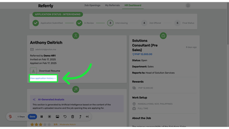
Task: Click applicant email adeitrich@proton.me
Action: (x=45, y=49)
